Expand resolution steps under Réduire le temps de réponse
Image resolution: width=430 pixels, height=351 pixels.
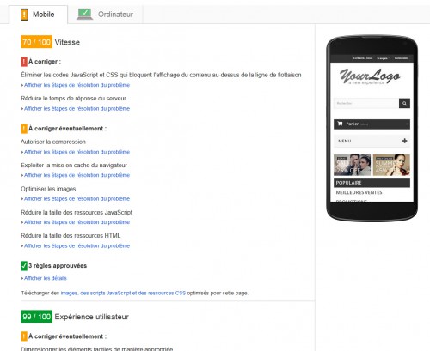coord(77,108)
